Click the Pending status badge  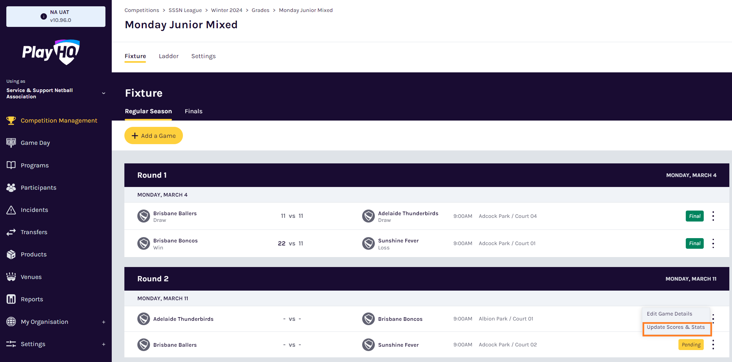pos(691,345)
